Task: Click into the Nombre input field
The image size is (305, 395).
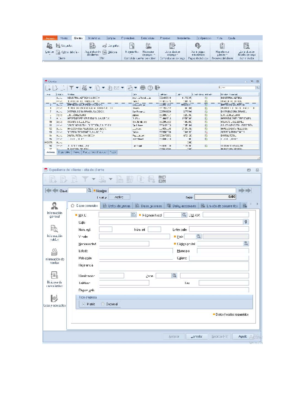Action: (x=172, y=191)
